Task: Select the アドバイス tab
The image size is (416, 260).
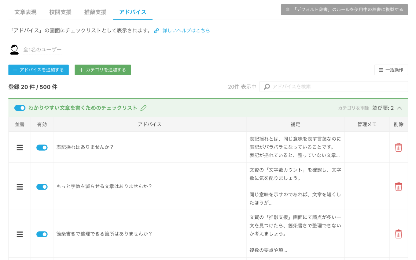Action: (133, 12)
